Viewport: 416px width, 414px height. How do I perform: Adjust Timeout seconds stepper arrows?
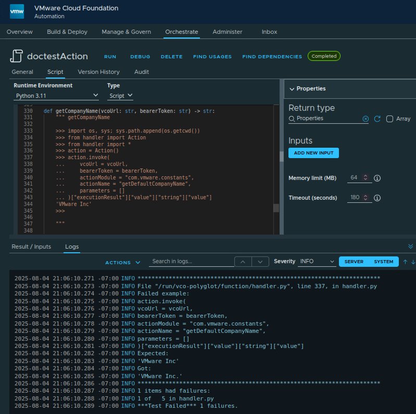click(x=365, y=198)
